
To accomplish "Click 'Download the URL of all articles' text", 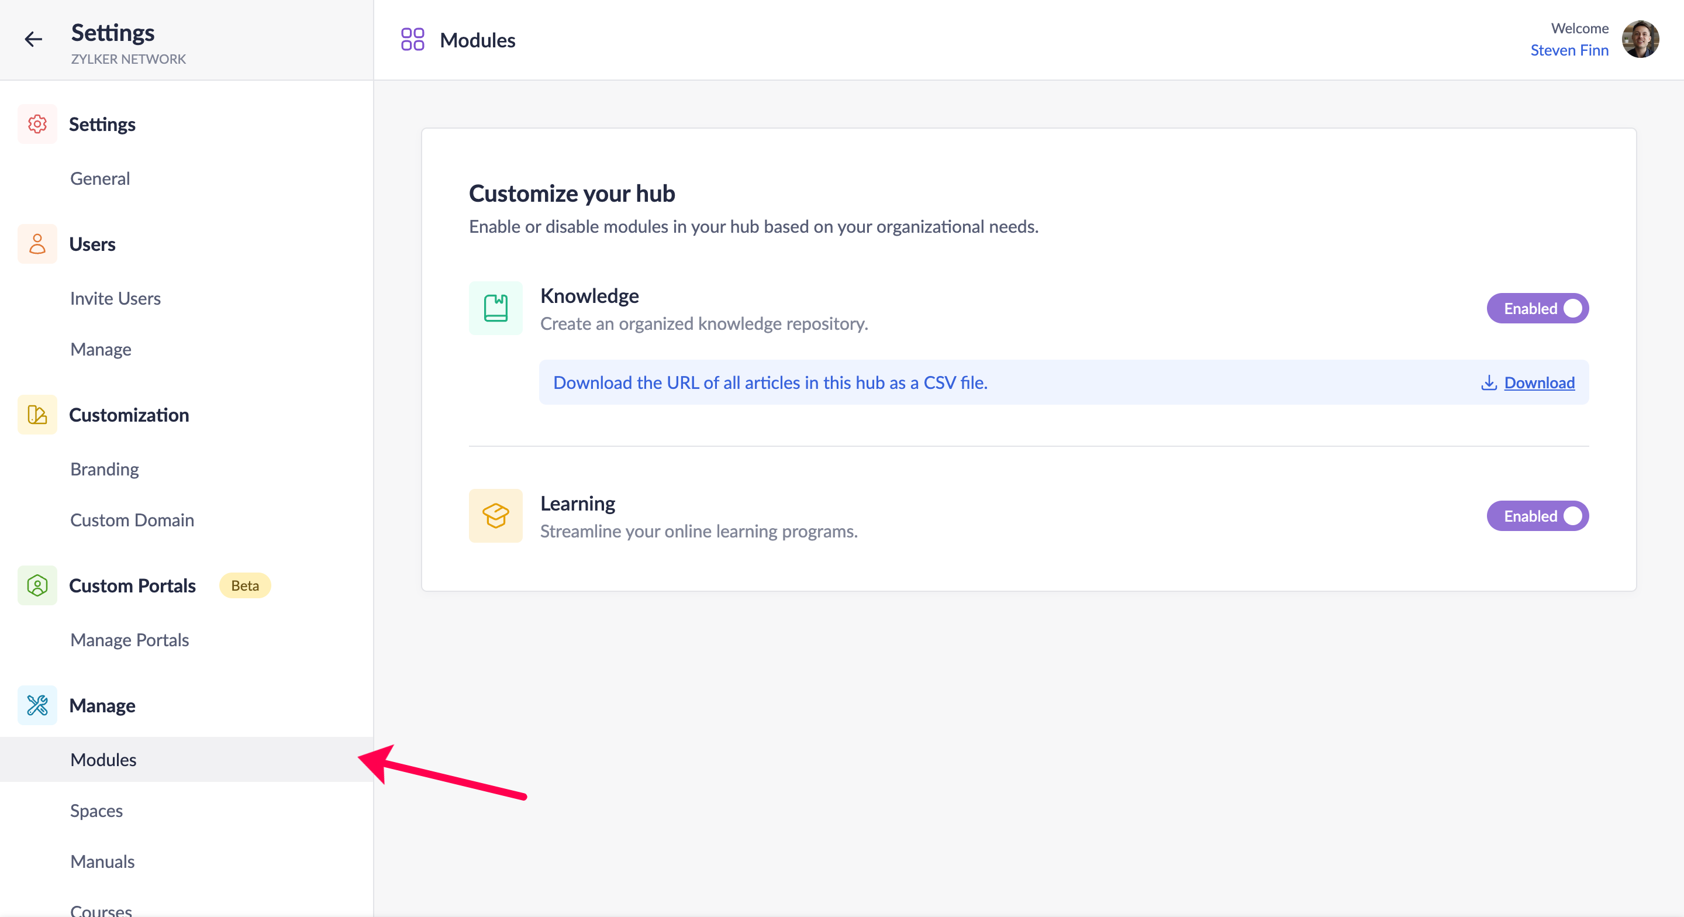I will tap(770, 382).
